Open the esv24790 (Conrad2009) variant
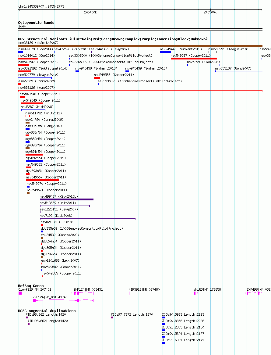271x355 pixels. coord(44,120)
